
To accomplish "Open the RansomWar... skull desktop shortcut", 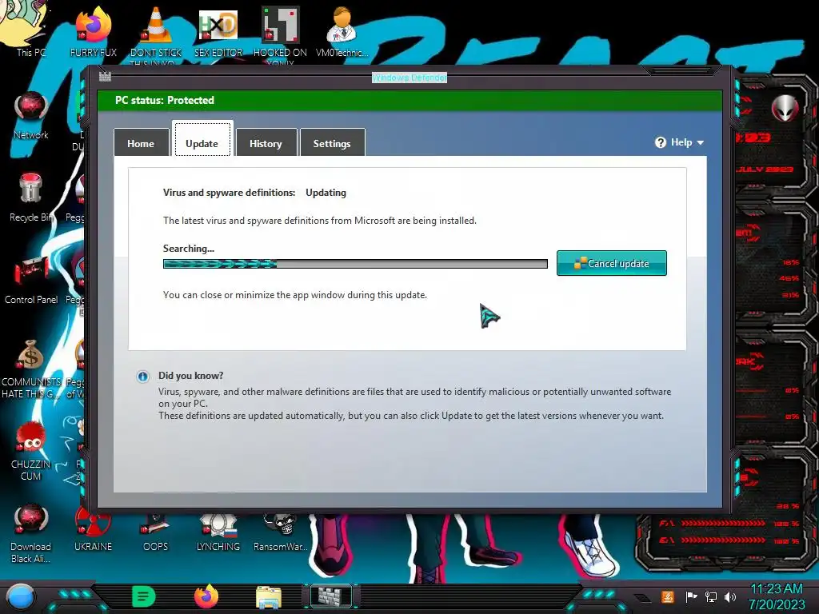I will [281, 532].
